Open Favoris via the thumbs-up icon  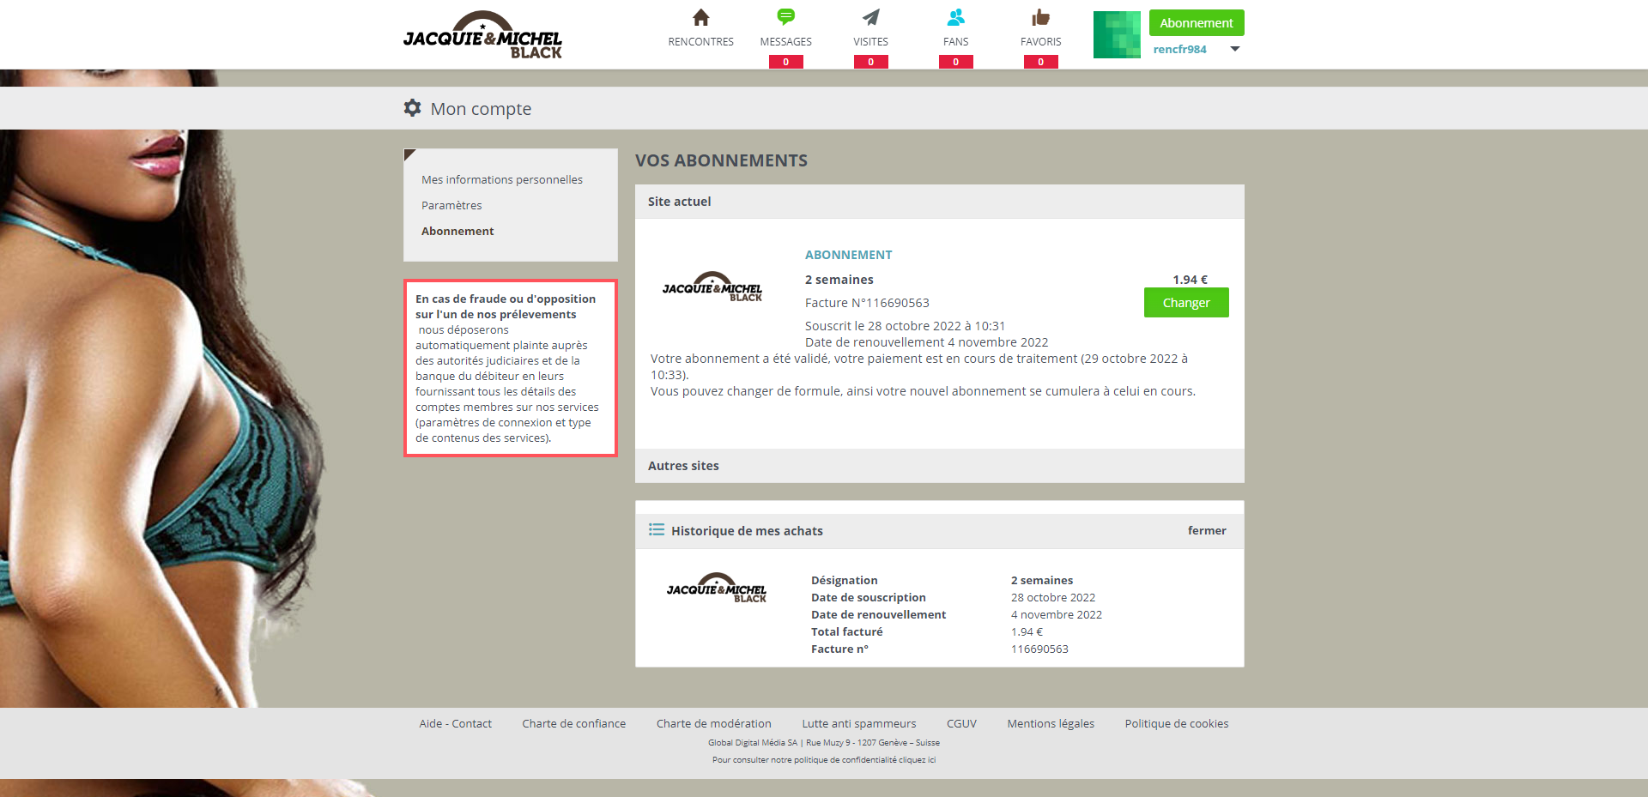pos(1040,18)
